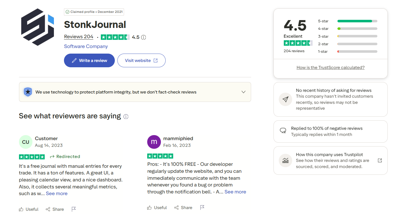Select the 2-star rating row
This screenshot has height=218, width=400.
tap(347, 44)
